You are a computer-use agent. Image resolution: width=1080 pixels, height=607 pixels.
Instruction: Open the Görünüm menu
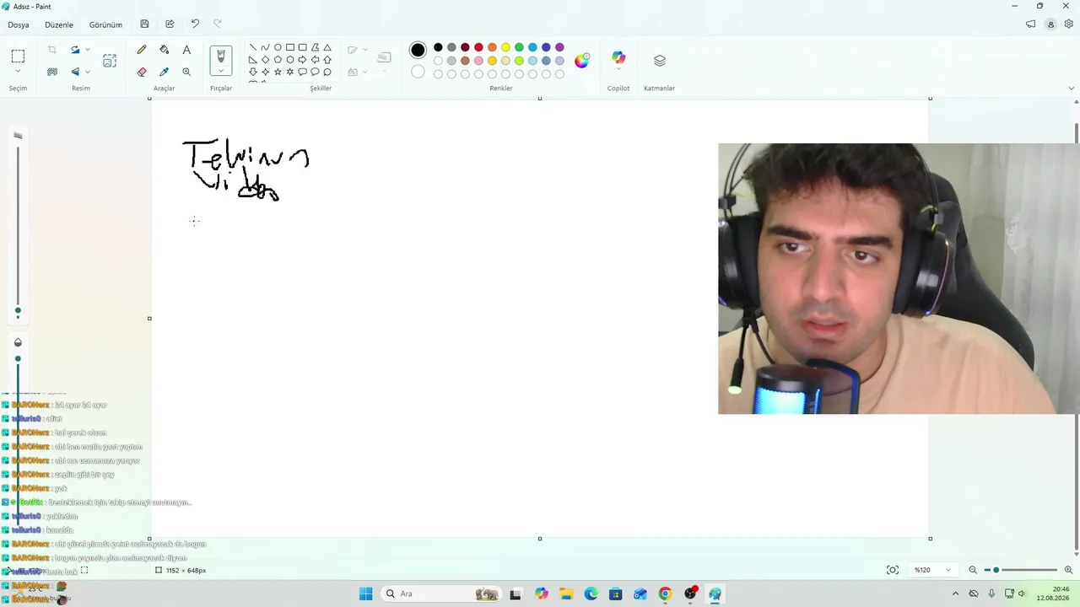pos(105,24)
